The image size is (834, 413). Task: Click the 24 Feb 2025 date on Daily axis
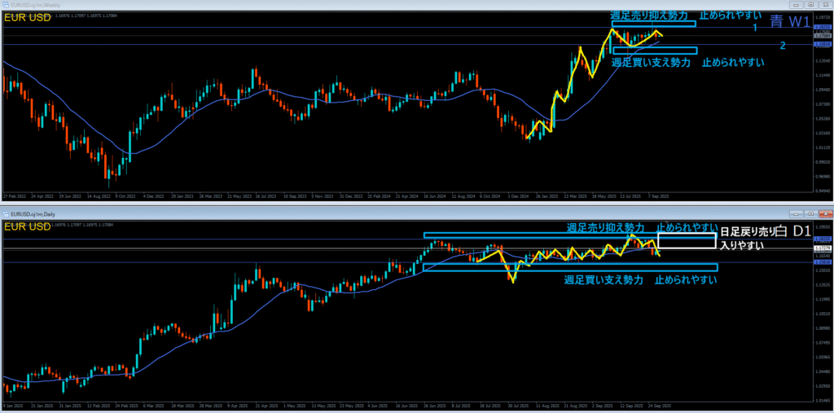[x=127, y=406]
